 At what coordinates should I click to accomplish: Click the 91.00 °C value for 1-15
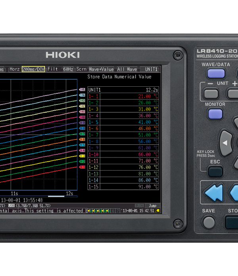(x=148, y=187)
